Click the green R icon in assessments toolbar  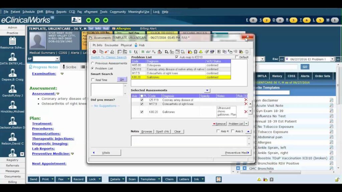click(143, 52)
